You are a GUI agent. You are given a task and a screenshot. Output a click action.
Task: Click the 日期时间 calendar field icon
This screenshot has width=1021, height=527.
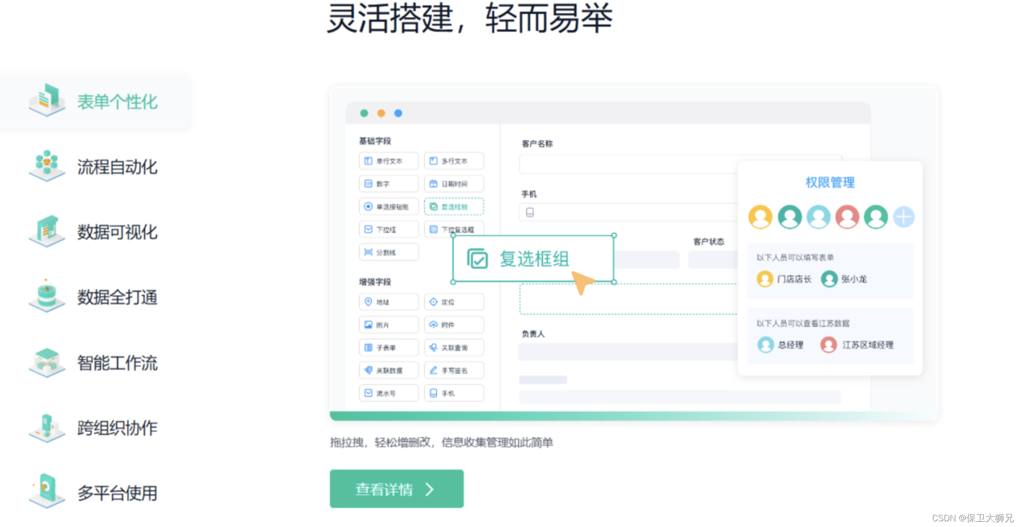coord(433,184)
